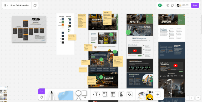The image size is (202, 102).
Task: Click the testimonial carousel left arrow
Action: click(x=130, y=41)
